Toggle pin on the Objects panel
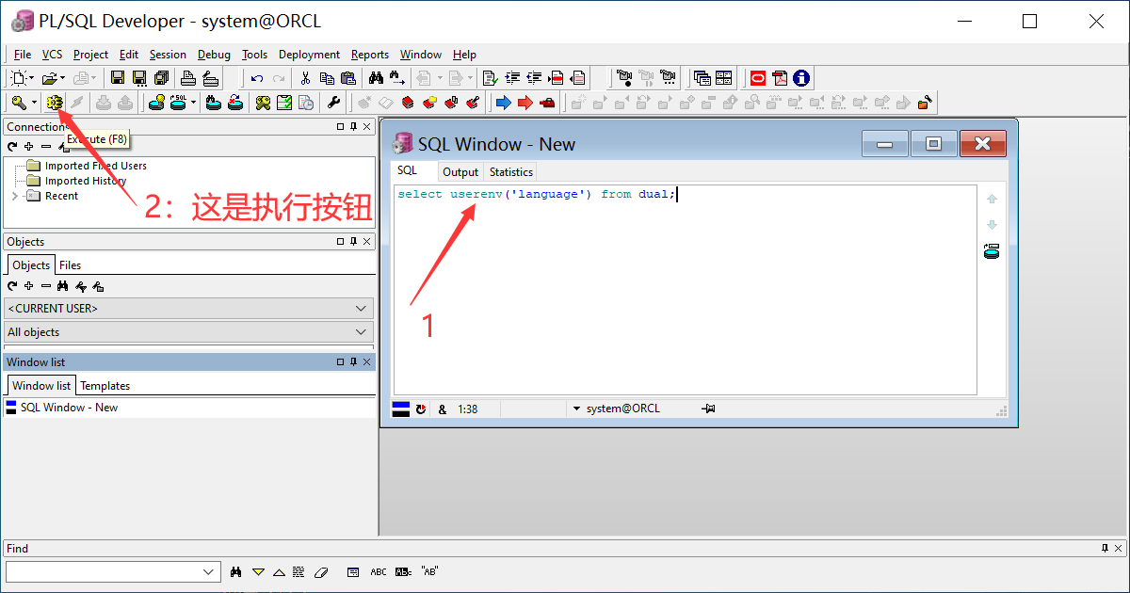 tap(353, 242)
